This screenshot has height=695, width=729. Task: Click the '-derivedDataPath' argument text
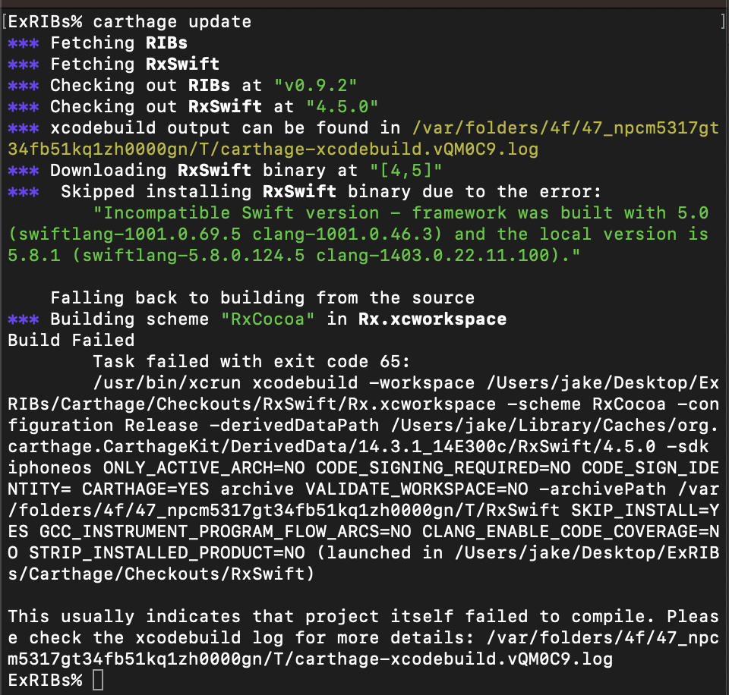(295, 426)
